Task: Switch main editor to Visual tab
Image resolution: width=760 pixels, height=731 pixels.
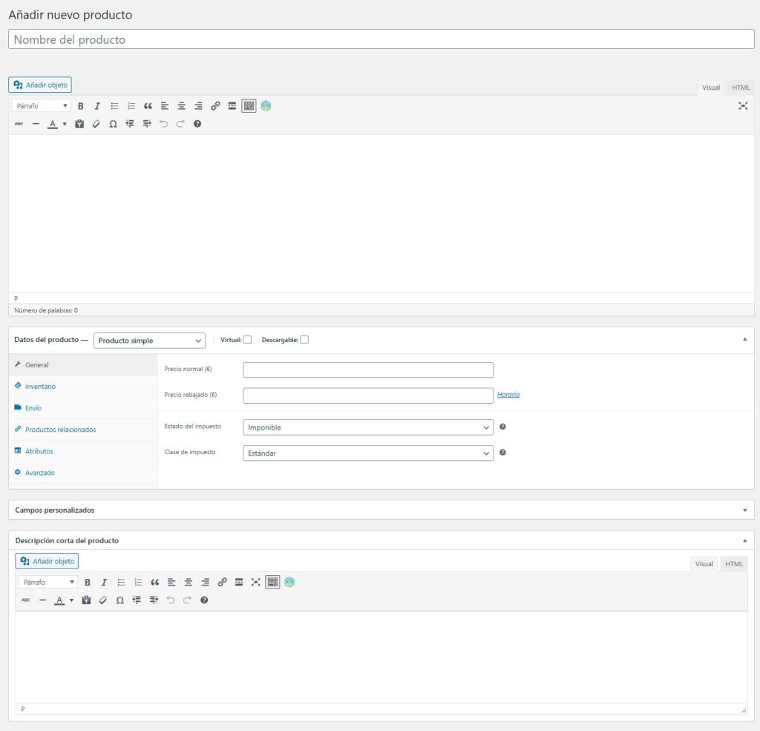Action: point(711,88)
